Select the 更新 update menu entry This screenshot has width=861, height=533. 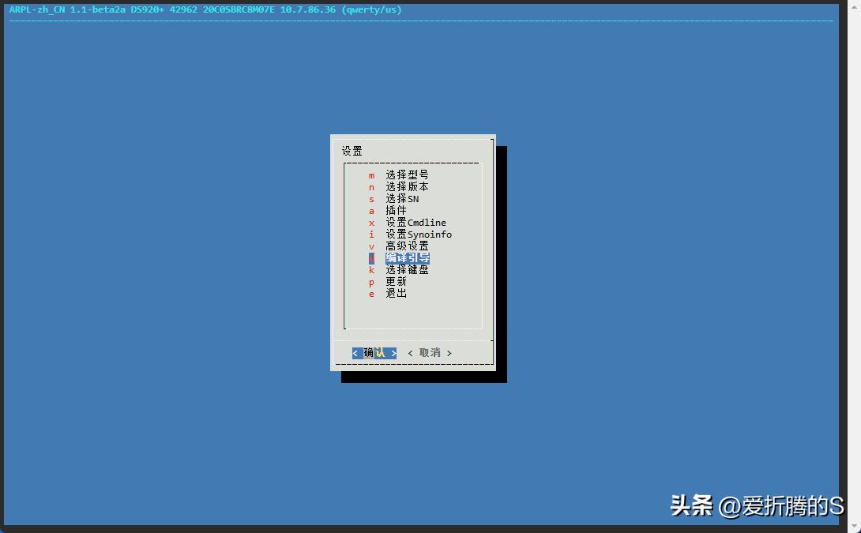pos(395,281)
